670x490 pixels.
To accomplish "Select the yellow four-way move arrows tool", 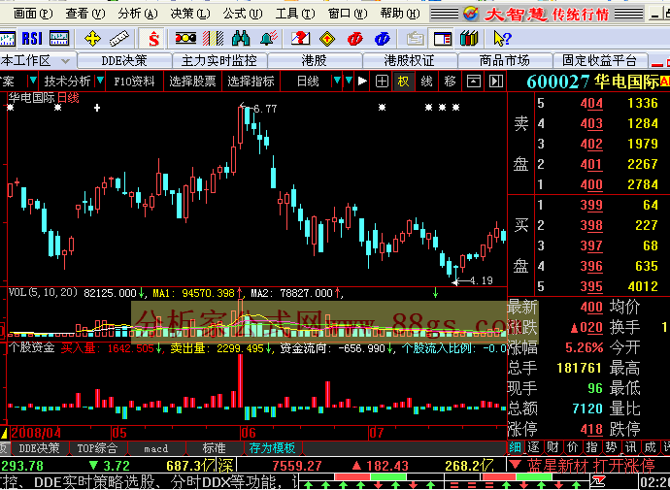I will pyautogui.click(x=92, y=39).
